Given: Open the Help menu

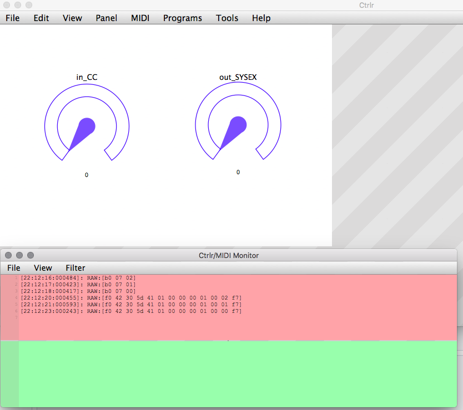Looking at the screenshot, I should point(261,18).
